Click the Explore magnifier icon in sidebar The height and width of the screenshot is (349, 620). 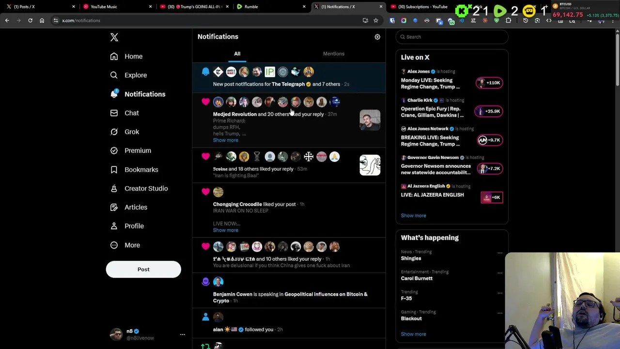point(114,75)
